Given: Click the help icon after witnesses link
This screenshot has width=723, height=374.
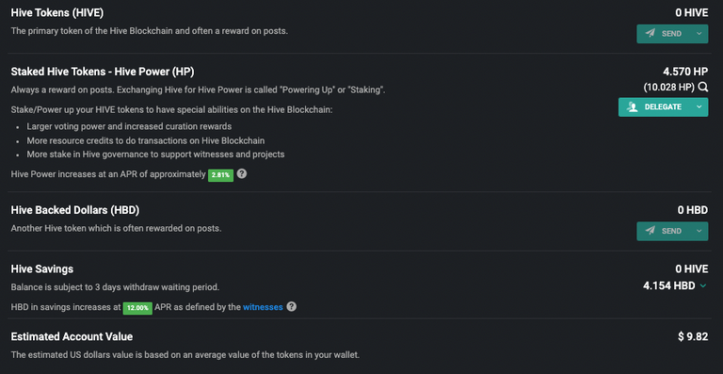Looking at the screenshot, I should (x=292, y=307).
